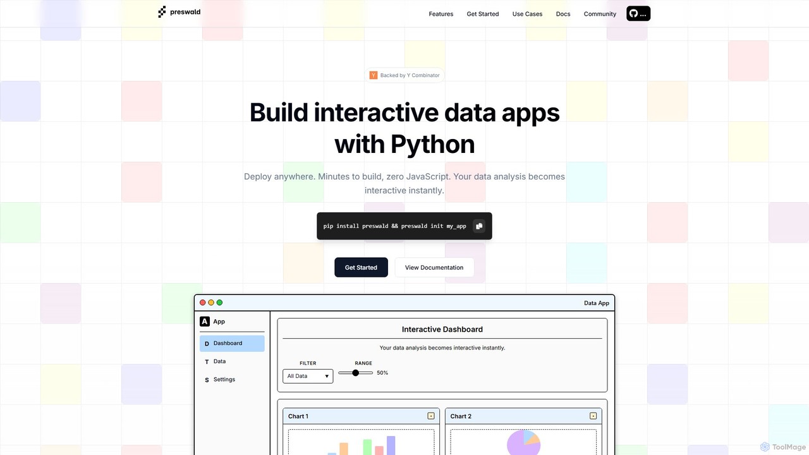Click the pie chart in Chart 2
The height and width of the screenshot is (455, 809).
point(524,442)
